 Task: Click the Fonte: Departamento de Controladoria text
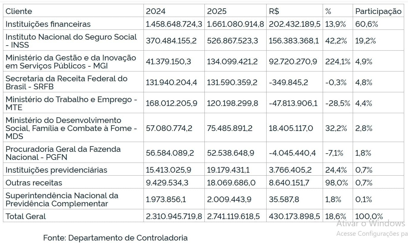click(x=115, y=238)
